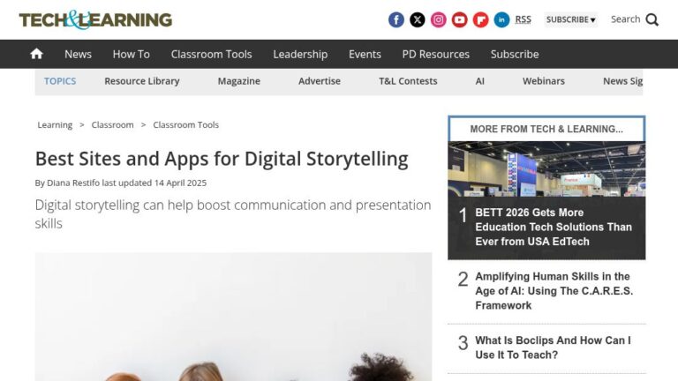Click the Classroom breadcrumb link
The height and width of the screenshot is (381, 678).
(x=112, y=125)
